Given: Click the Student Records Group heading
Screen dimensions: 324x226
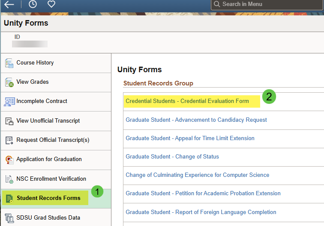Looking at the screenshot, I should pos(158,83).
